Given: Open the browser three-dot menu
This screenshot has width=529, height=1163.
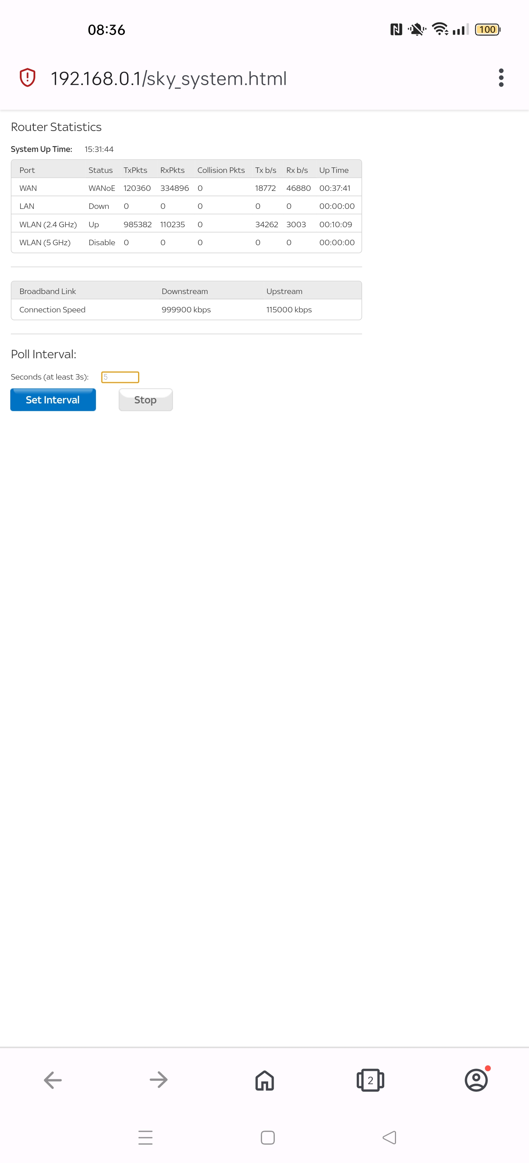Looking at the screenshot, I should tap(501, 78).
